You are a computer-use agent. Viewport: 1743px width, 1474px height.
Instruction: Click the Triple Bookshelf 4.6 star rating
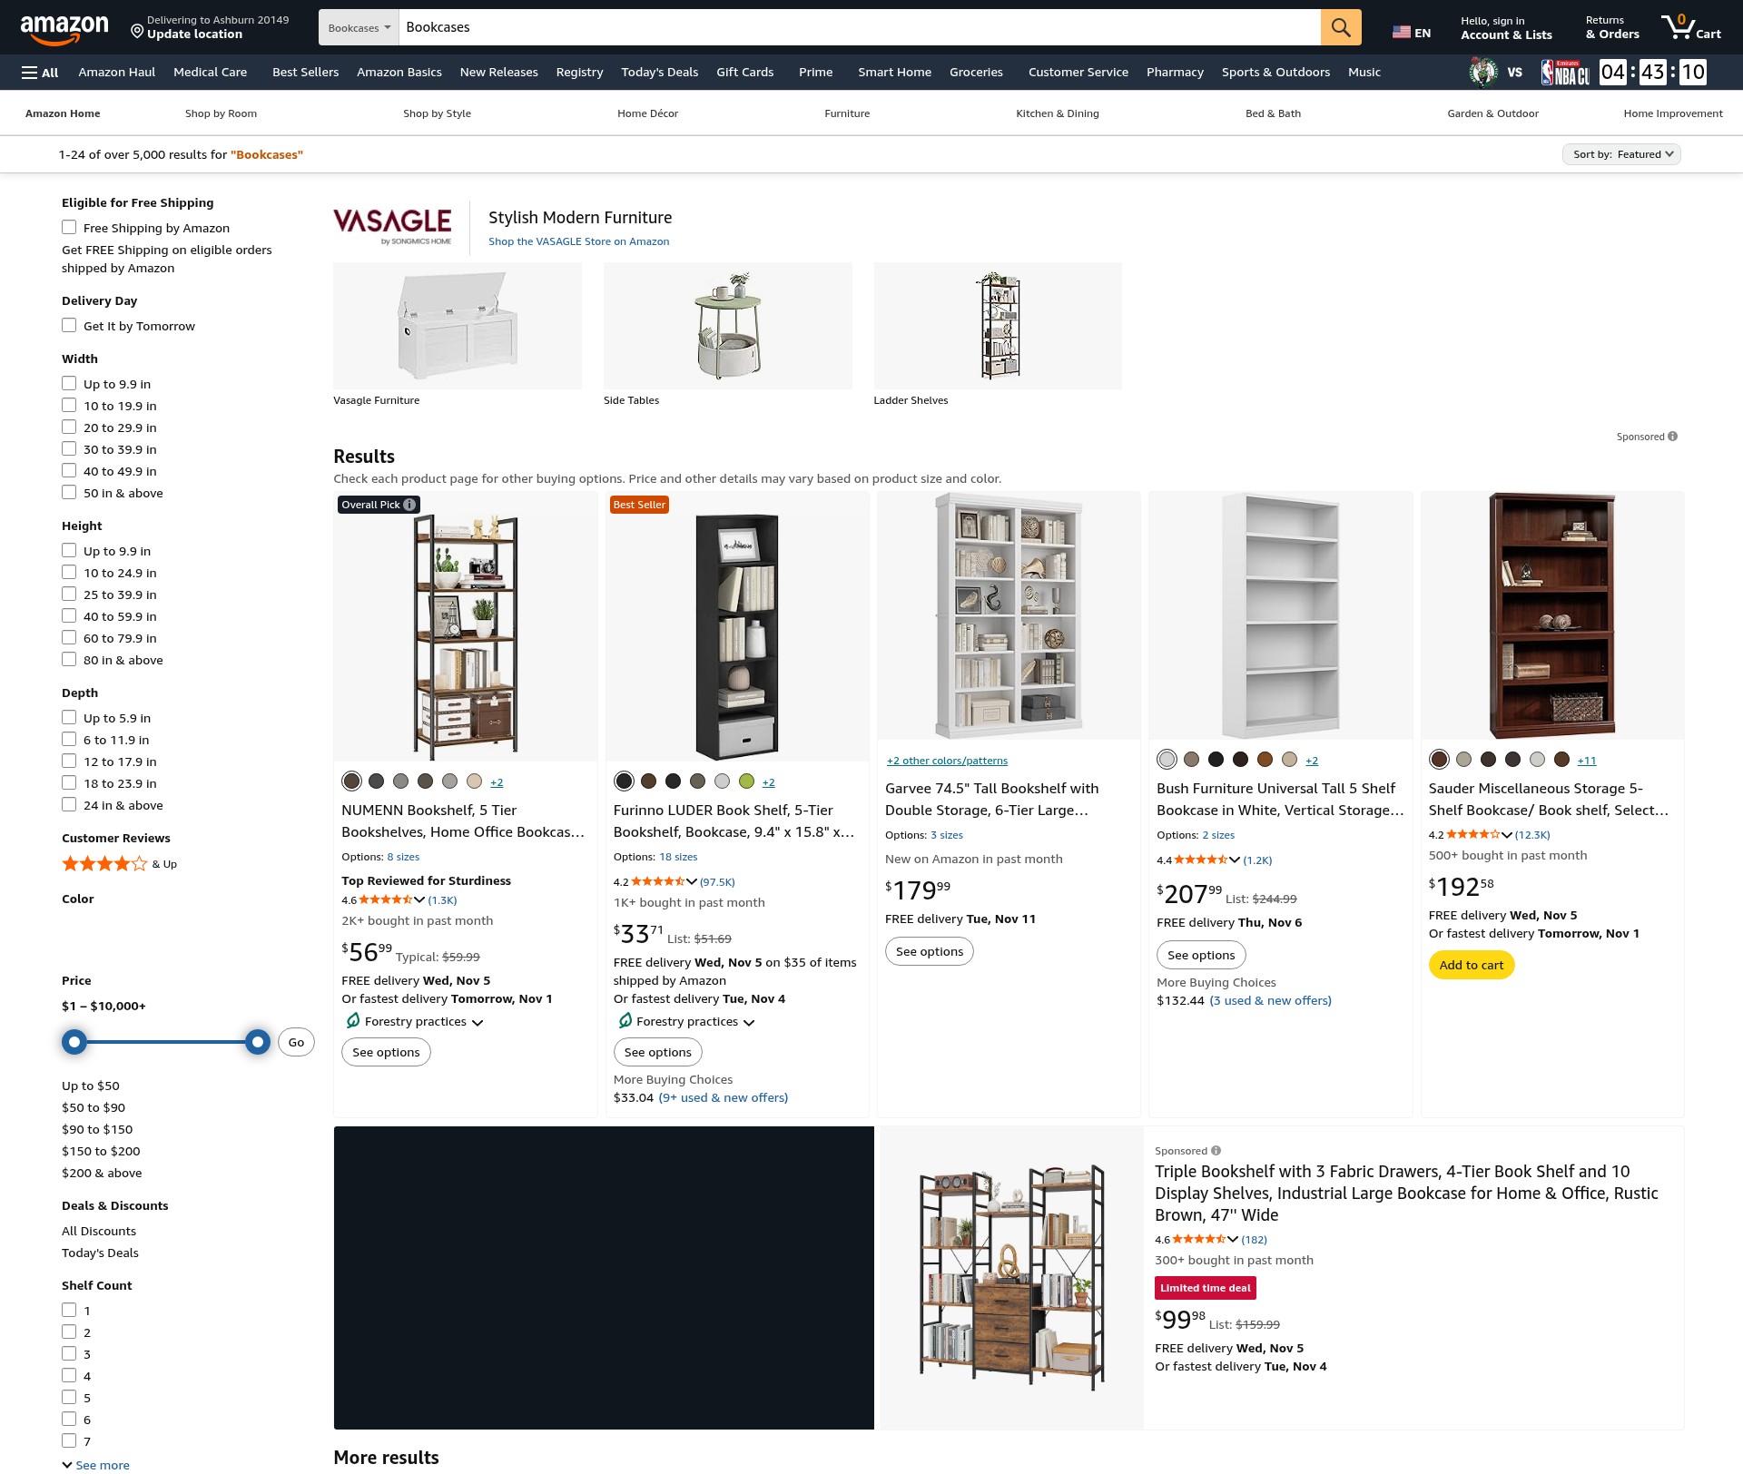[1198, 1239]
